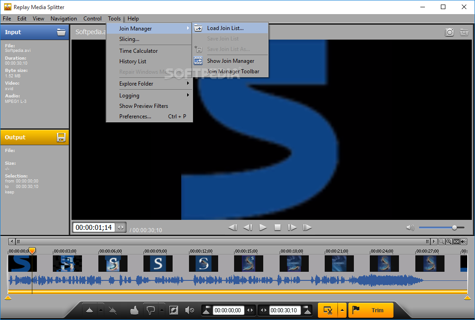The height and width of the screenshot is (320, 475).
Task: Adjust the volume slider knob
Action: [x=455, y=228]
